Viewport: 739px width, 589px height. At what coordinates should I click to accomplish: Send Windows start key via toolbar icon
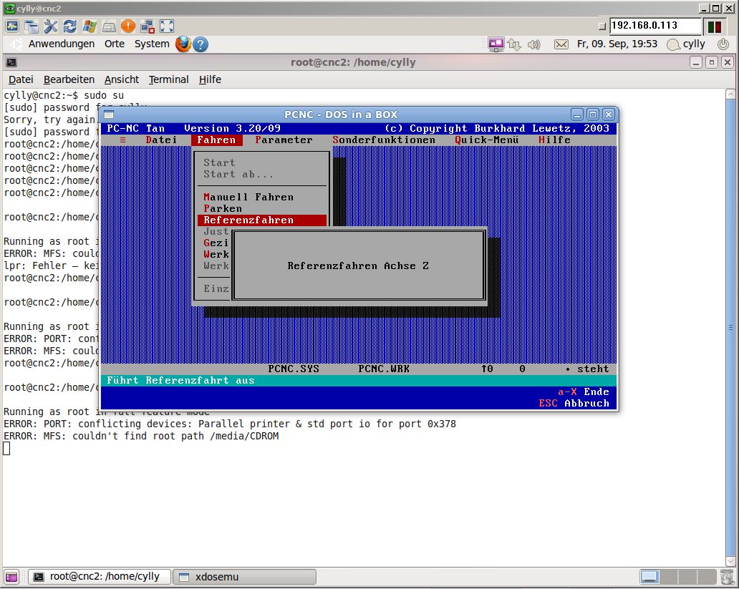click(x=90, y=26)
